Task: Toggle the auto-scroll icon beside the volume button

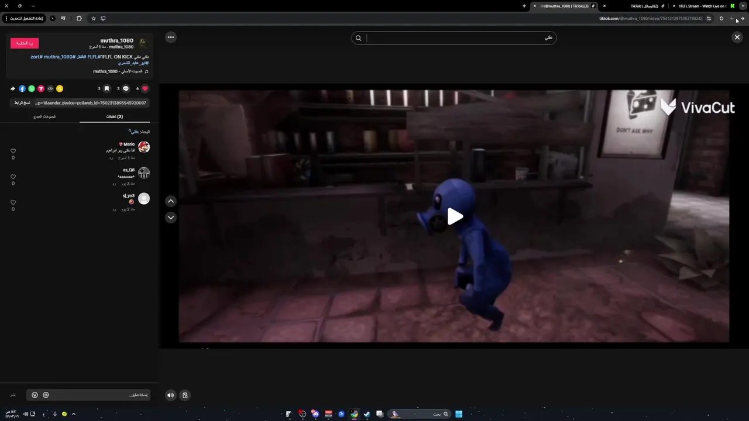Action: coord(185,395)
